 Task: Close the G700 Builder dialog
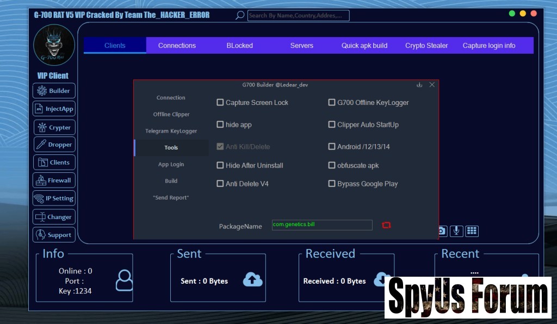pos(432,85)
